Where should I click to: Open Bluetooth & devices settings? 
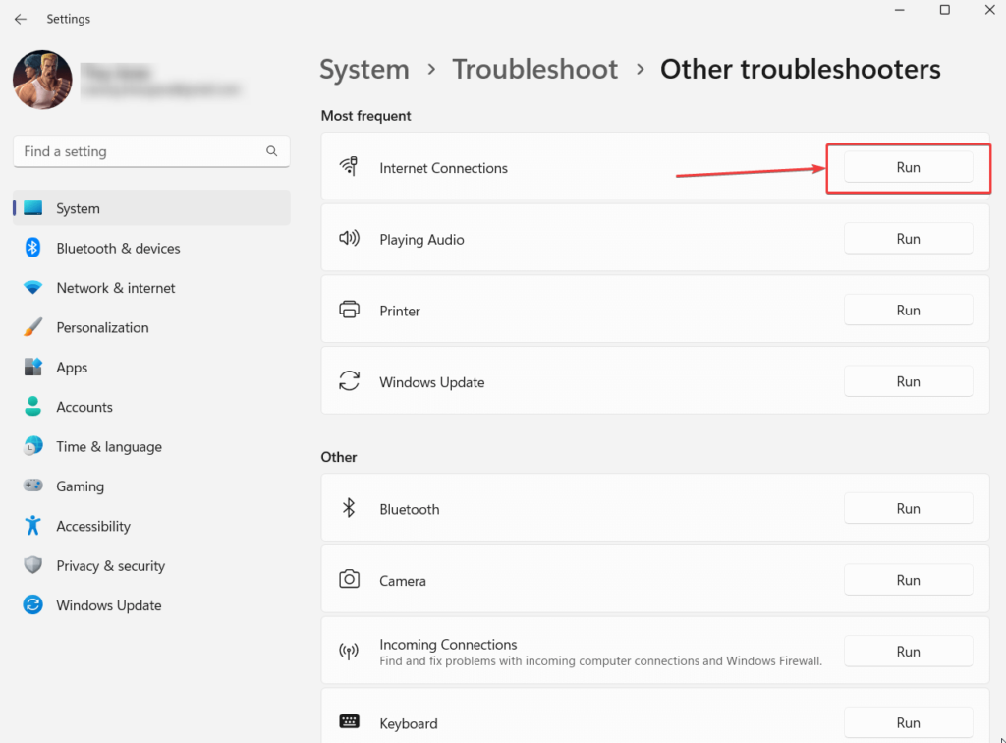click(x=151, y=249)
